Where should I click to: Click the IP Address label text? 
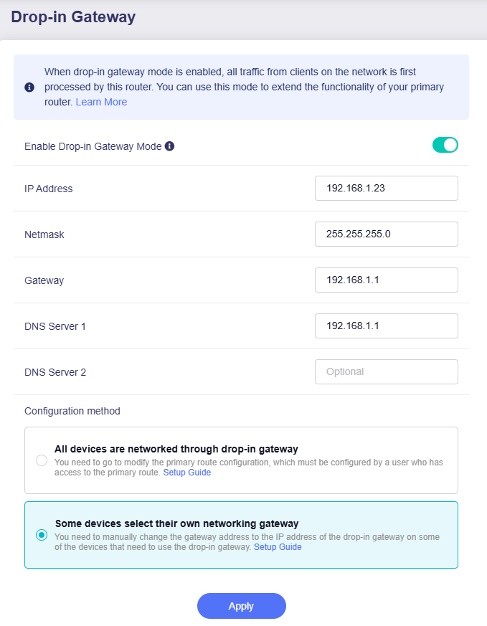48,189
